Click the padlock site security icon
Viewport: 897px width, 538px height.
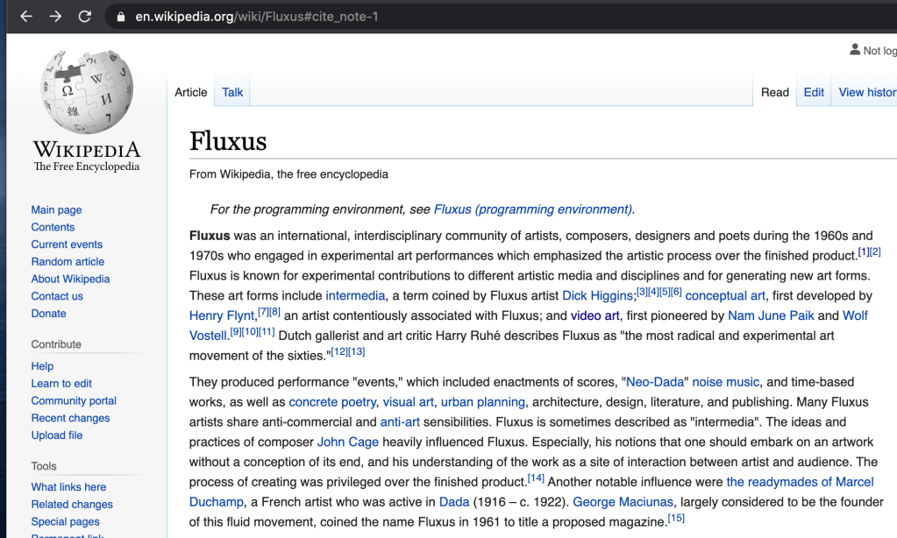pyautogui.click(x=120, y=17)
